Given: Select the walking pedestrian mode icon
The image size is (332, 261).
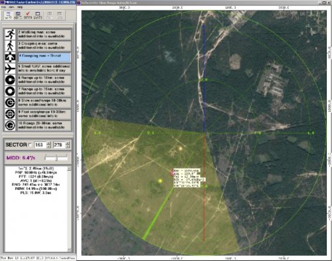Looking at the screenshot, I should click(10, 46).
